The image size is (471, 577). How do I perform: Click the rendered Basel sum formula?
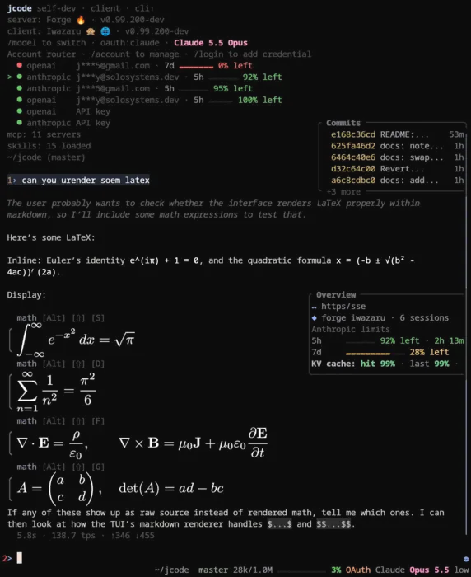click(x=56, y=392)
